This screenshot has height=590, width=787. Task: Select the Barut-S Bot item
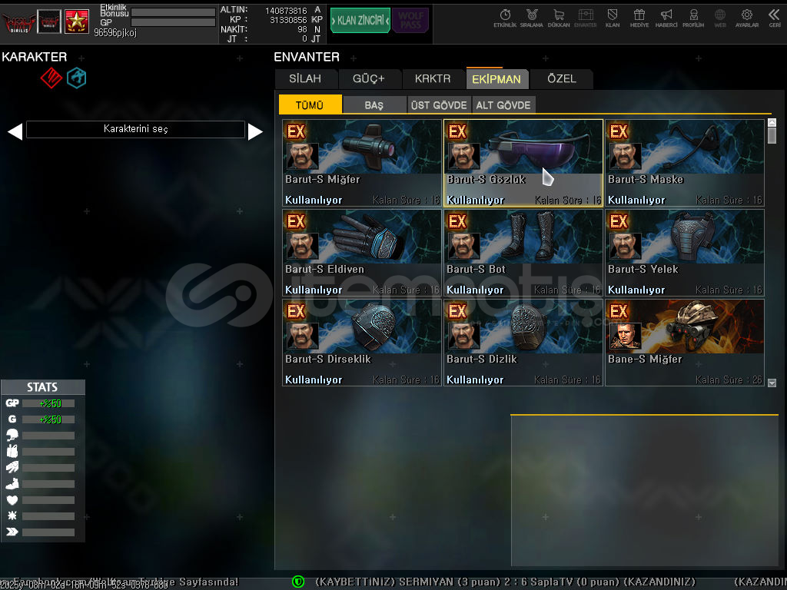click(523, 253)
